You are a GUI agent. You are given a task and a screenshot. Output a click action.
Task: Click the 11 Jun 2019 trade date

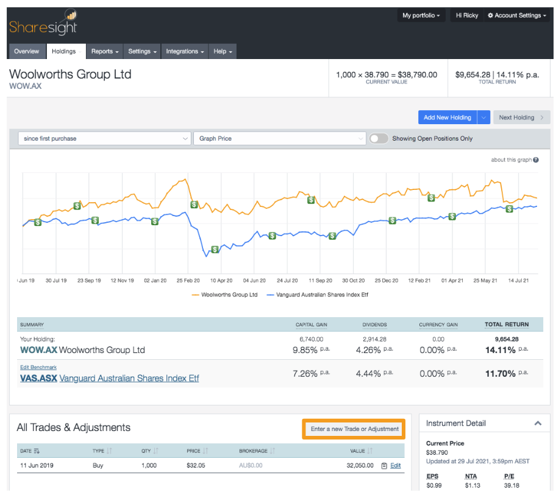tap(37, 466)
